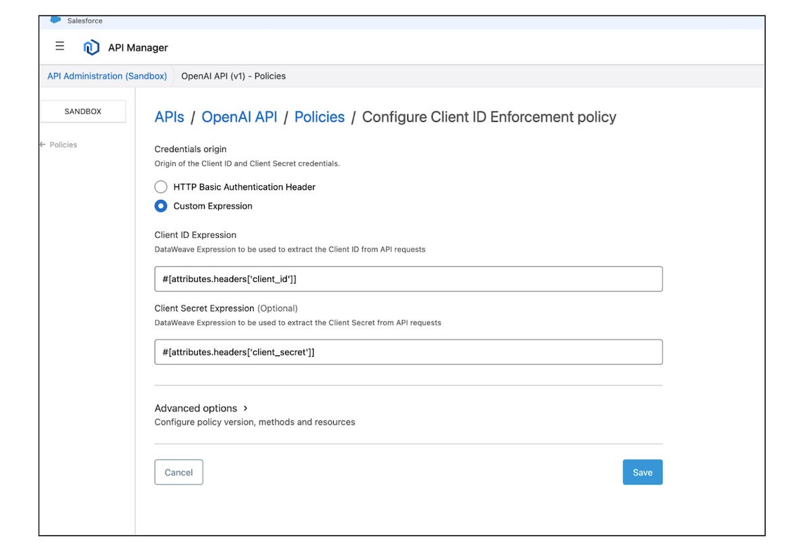The width and height of the screenshot is (811, 552).
Task: Open API Administration (Sandbox) breadcrumb
Action: (x=107, y=76)
